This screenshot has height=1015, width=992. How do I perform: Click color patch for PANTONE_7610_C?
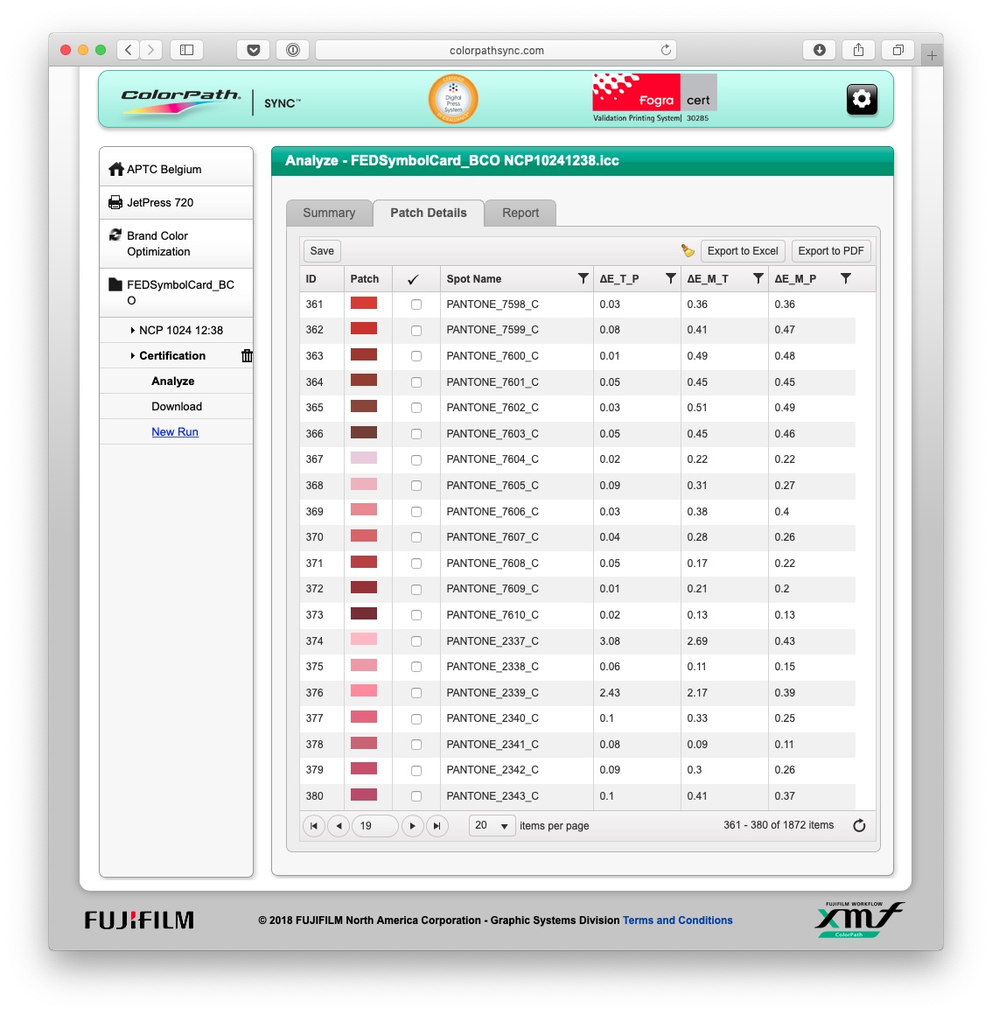click(x=364, y=613)
